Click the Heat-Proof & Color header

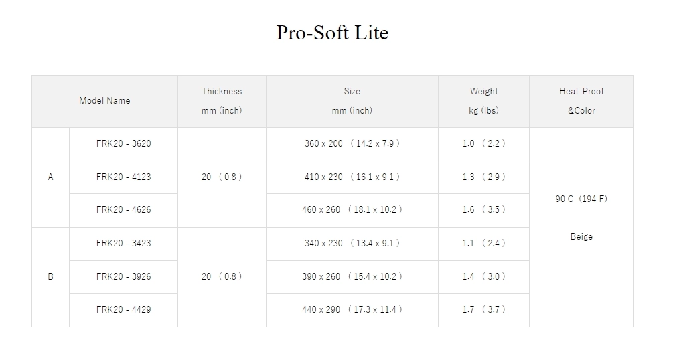coord(581,101)
